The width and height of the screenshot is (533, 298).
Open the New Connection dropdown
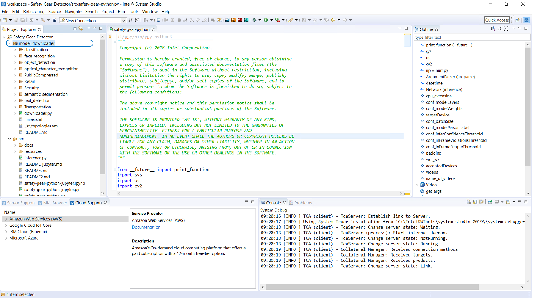(x=123, y=21)
